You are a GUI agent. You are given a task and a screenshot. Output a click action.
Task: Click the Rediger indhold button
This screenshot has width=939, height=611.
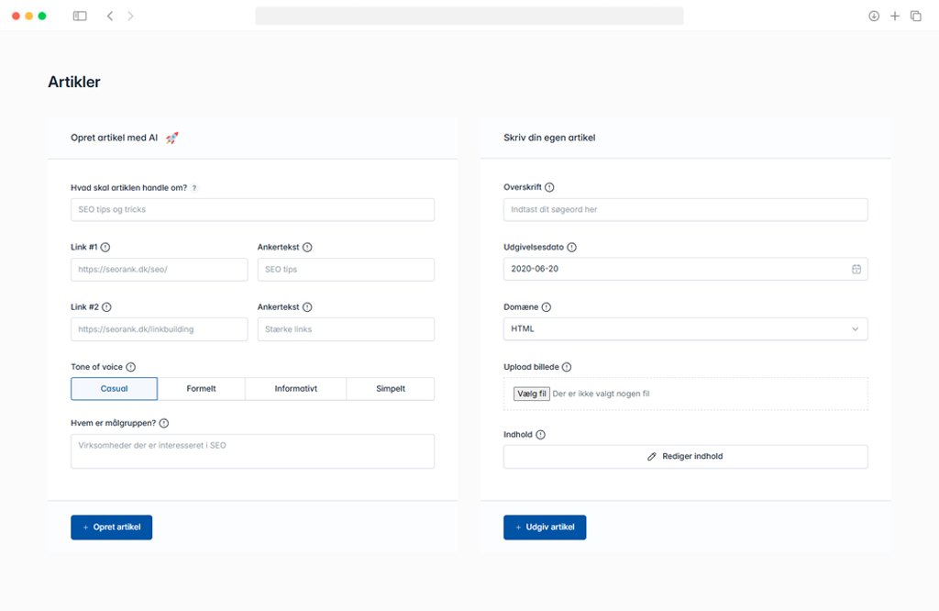click(x=685, y=456)
